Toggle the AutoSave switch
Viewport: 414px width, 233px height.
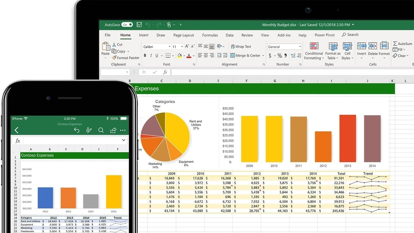click(127, 25)
